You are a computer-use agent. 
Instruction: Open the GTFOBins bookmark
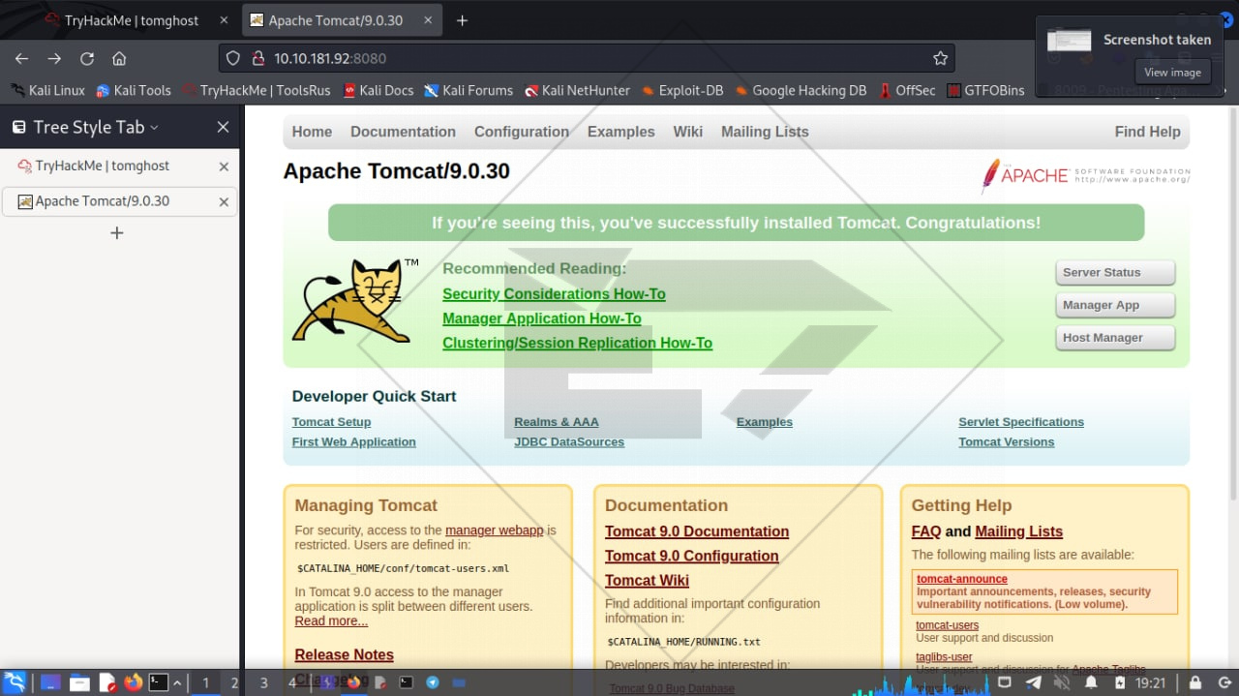point(985,90)
